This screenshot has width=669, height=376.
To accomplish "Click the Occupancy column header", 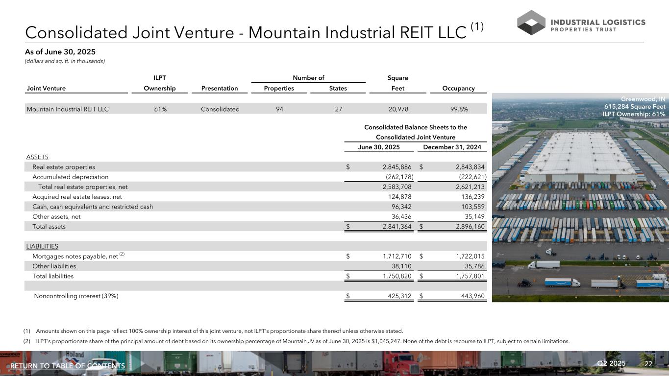I will (x=458, y=88).
